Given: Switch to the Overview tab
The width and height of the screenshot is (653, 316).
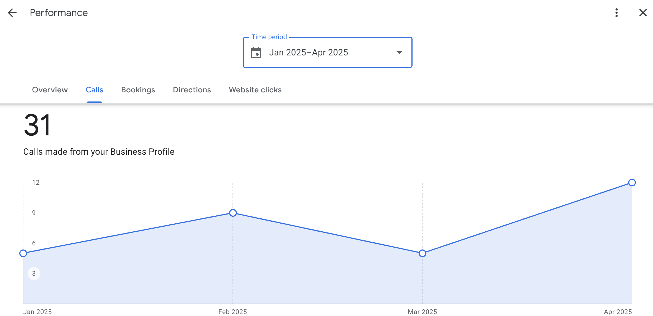Looking at the screenshot, I should pos(50,90).
